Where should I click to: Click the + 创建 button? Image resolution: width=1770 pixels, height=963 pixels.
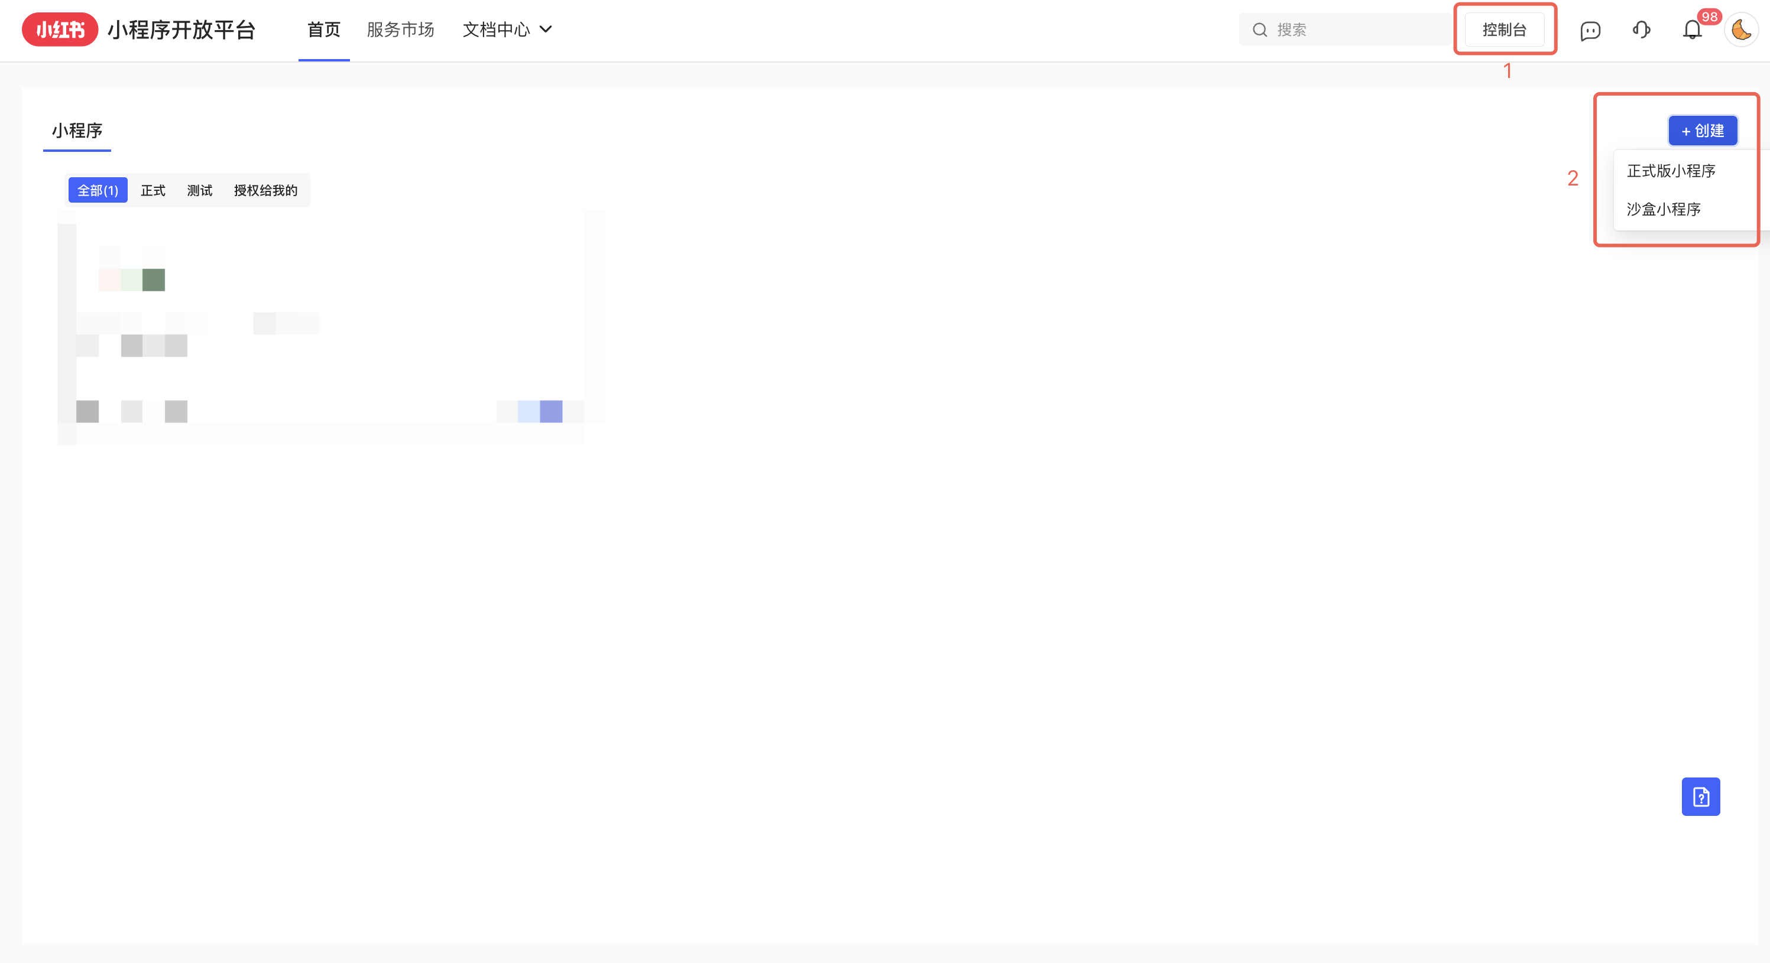coord(1703,131)
